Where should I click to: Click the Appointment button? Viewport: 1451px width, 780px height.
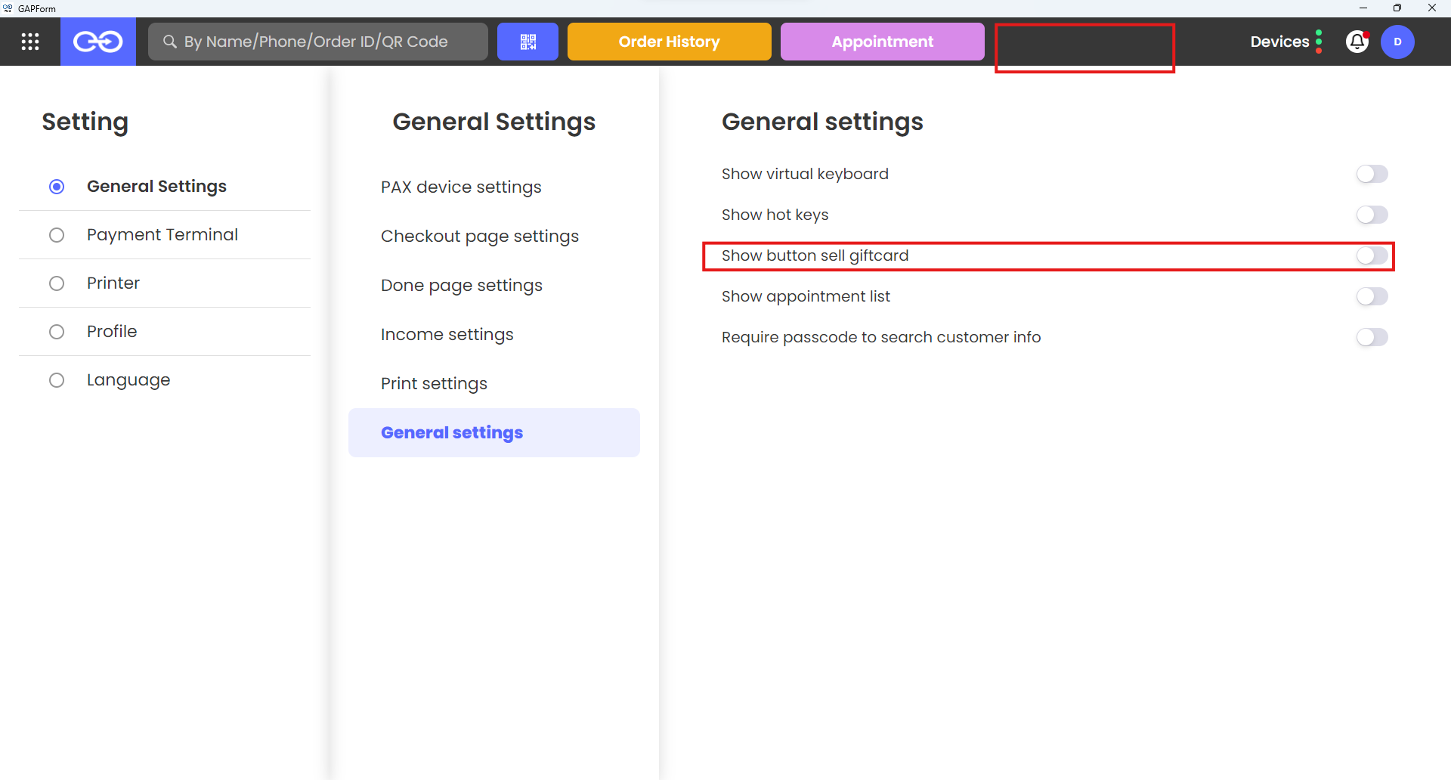point(882,42)
